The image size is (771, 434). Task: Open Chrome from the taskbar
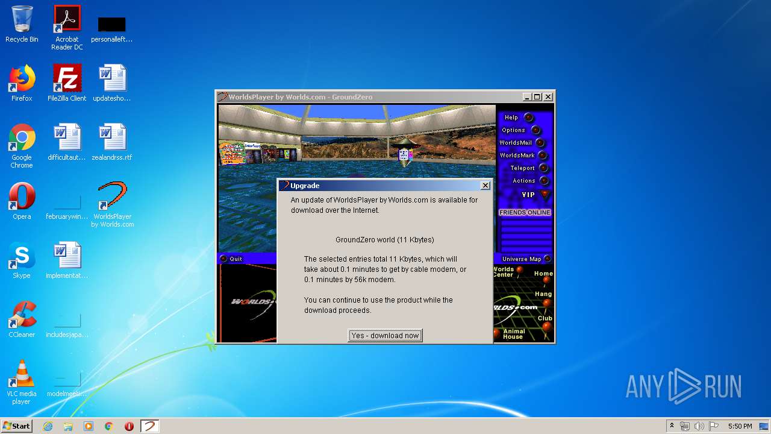coord(109,426)
